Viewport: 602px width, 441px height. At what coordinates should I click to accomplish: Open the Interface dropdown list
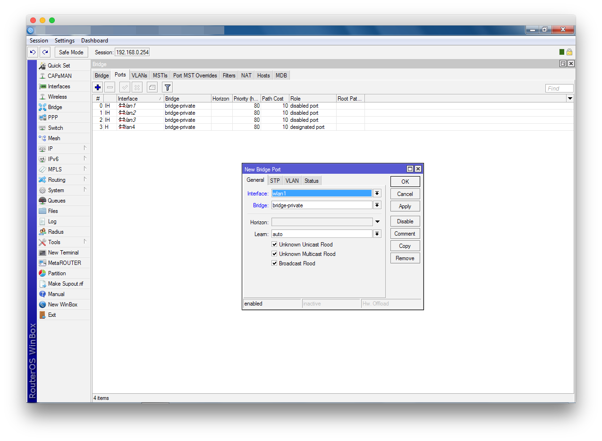(377, 193)
